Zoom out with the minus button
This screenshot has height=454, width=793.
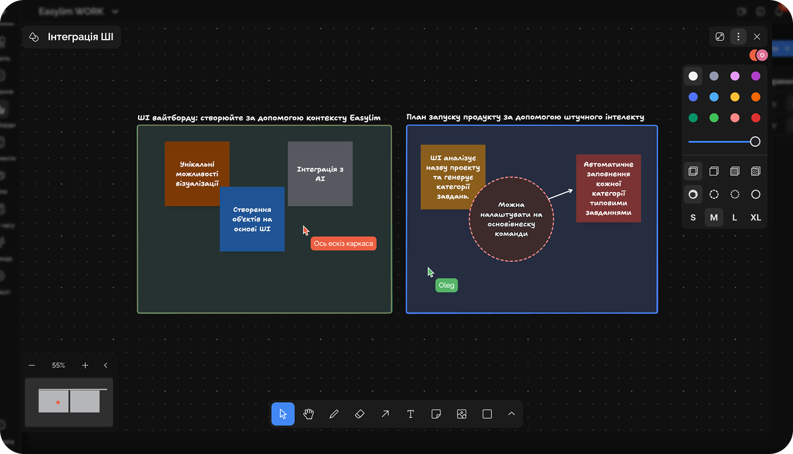pos(32,365)
